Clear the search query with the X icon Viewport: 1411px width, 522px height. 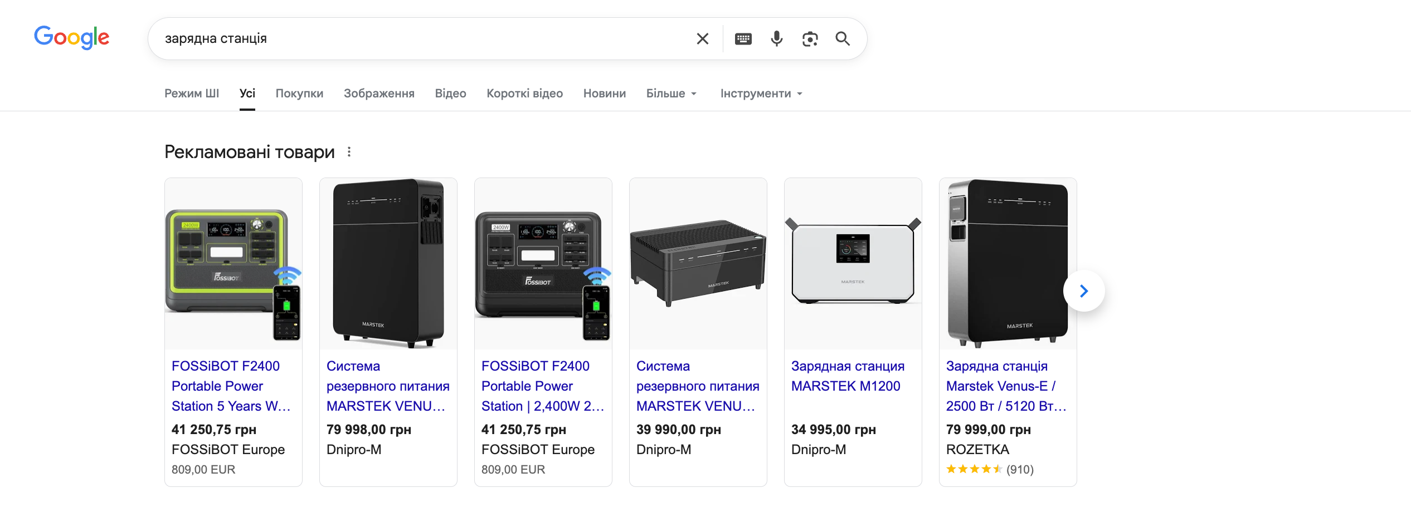click(x=703, y=38)
